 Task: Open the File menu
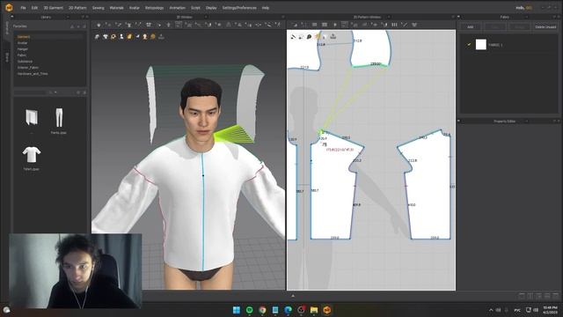[23, 8]
